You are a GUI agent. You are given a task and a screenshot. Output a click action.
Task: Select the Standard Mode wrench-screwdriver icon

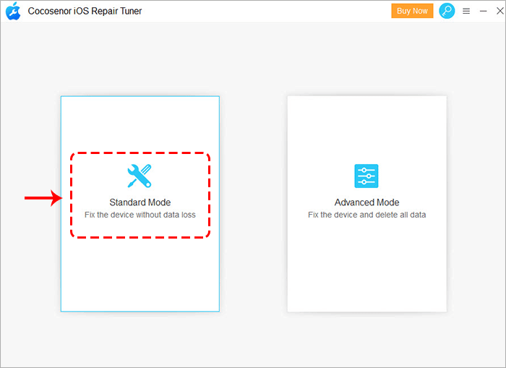140,176
